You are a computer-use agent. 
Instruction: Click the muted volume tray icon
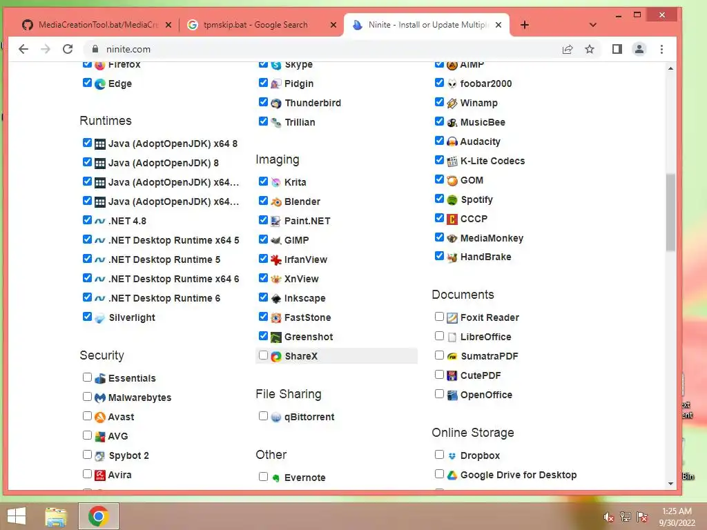coord(609,517)
